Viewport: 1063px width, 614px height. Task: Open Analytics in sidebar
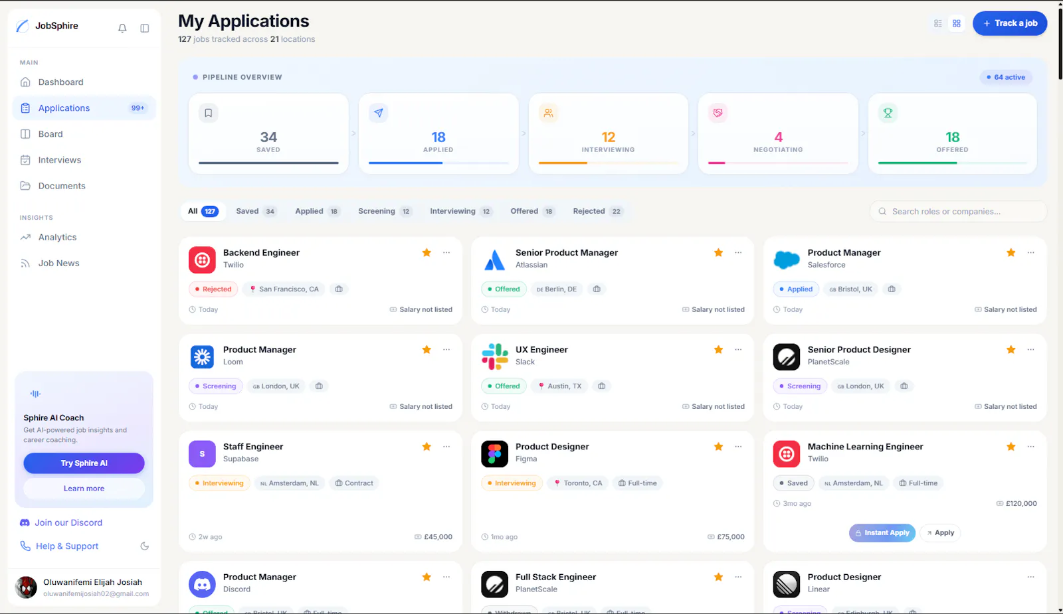84,238
